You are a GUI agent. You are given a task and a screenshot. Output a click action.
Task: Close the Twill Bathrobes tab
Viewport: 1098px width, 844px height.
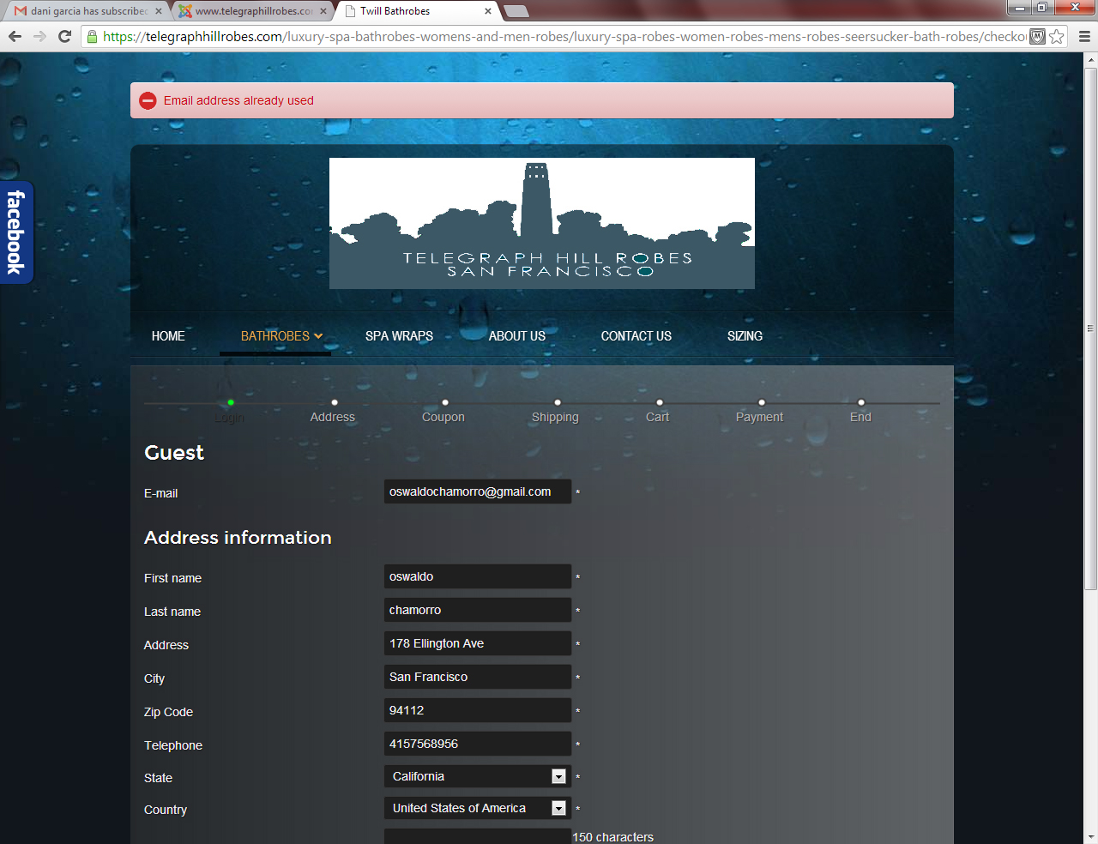488,11
